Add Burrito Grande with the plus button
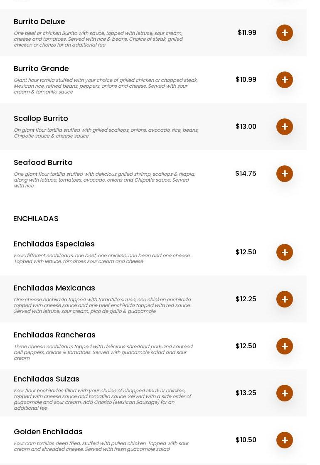Screen dimensions: 320x465 coord(284,79)
